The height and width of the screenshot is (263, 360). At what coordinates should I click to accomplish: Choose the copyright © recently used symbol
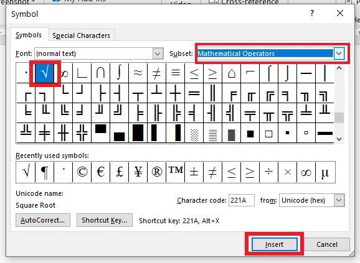pos(82,172)
